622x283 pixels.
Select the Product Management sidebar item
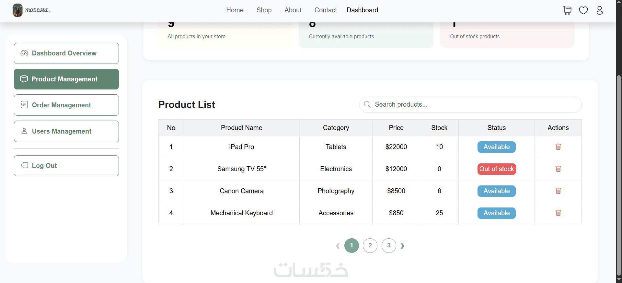pos(66,79)
